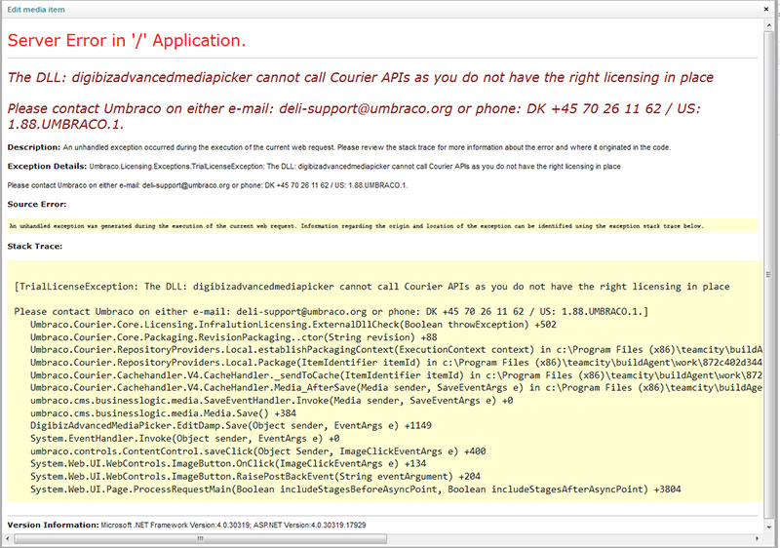The height and width of the screenshot is (548, 780).
Task: Click the 'System.EventHandler.Invoke' stack trace line
Action: click(184, 439)
